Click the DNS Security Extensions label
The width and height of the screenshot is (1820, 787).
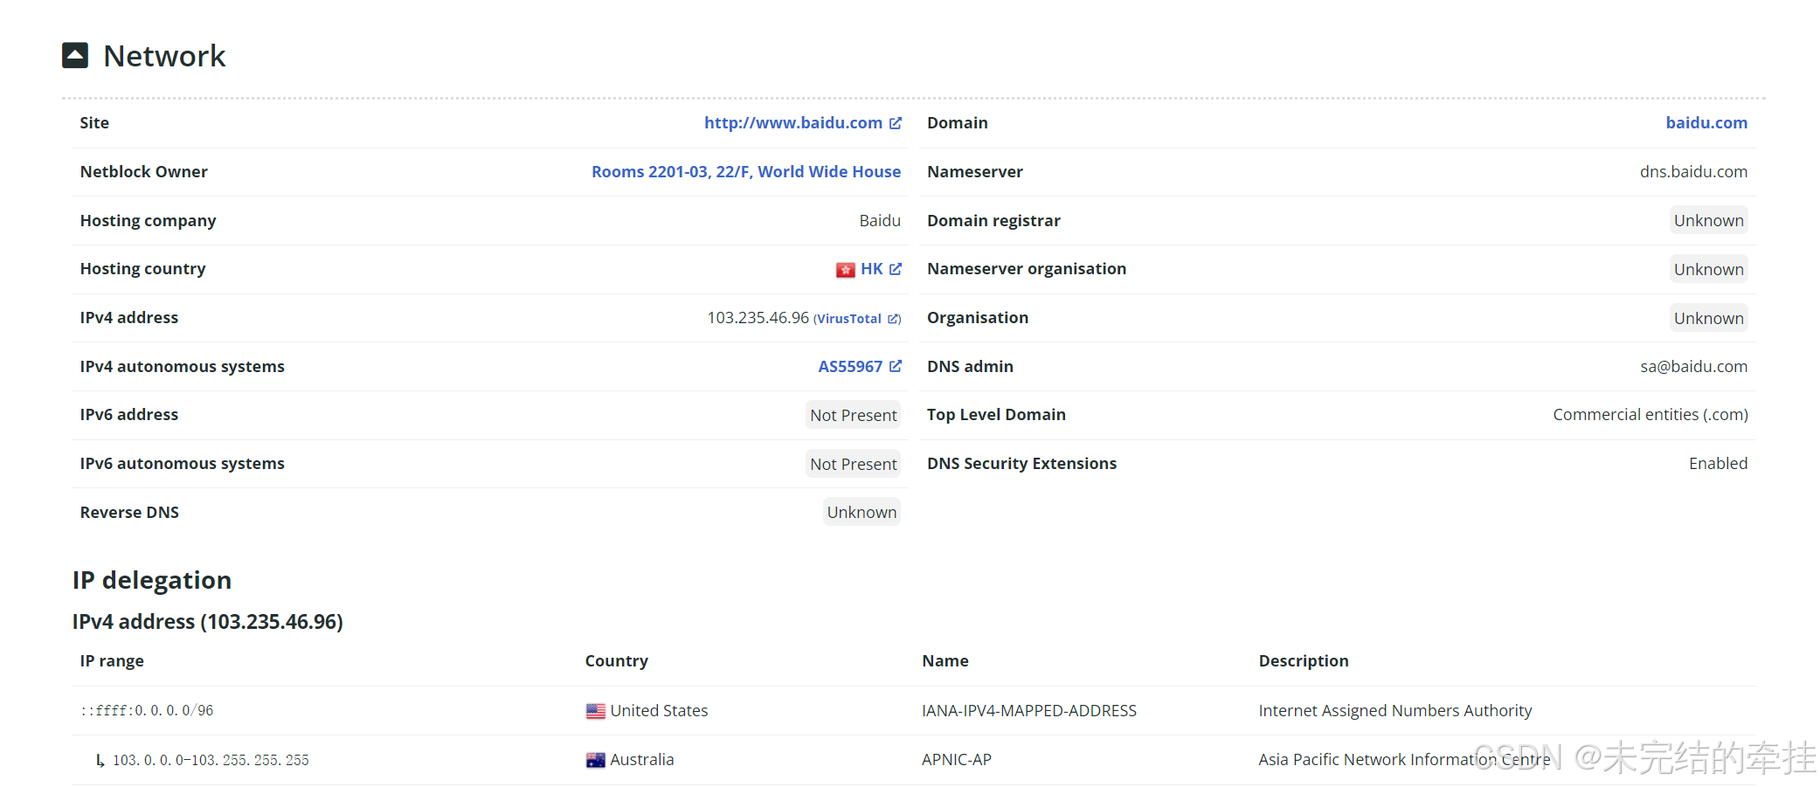1021,464
